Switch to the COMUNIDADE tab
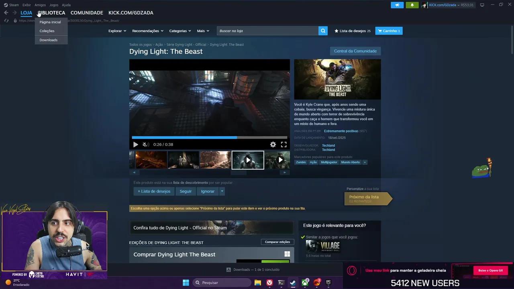This screenshot has height=289, width=514. 87,13
